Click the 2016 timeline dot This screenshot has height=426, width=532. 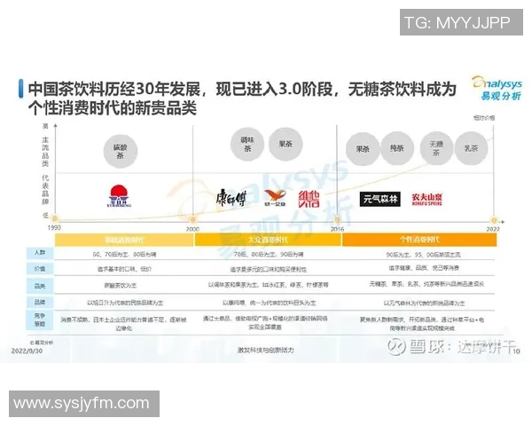point(337,220)
